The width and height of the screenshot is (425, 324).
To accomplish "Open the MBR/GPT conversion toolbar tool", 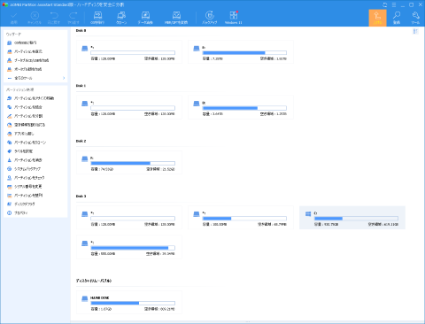I will click(x=176, y=18).
